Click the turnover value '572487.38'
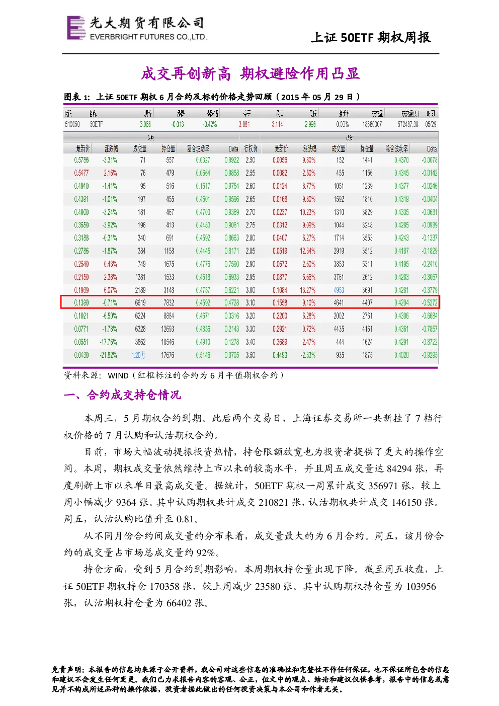The width and height of the screenshot is (499, 706). [408, 124]
